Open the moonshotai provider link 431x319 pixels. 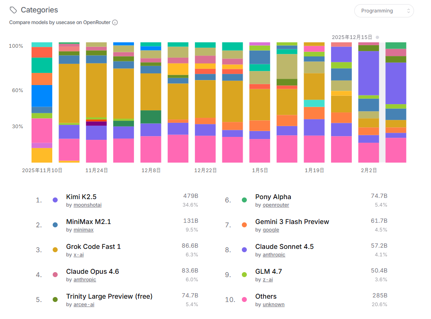coord(88,205)
